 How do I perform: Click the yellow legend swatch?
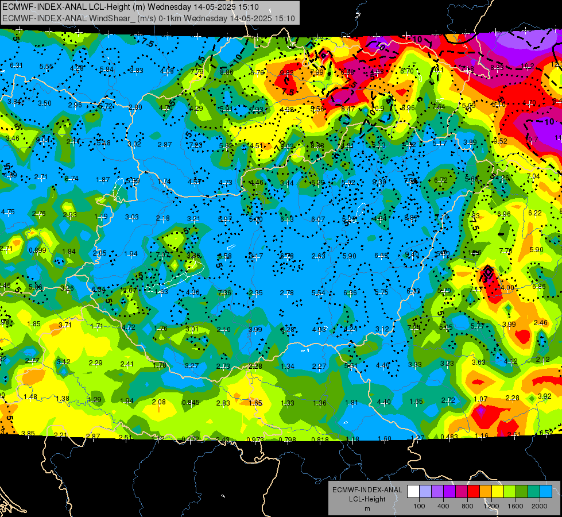pyautogui.click(x=498, y=492)
